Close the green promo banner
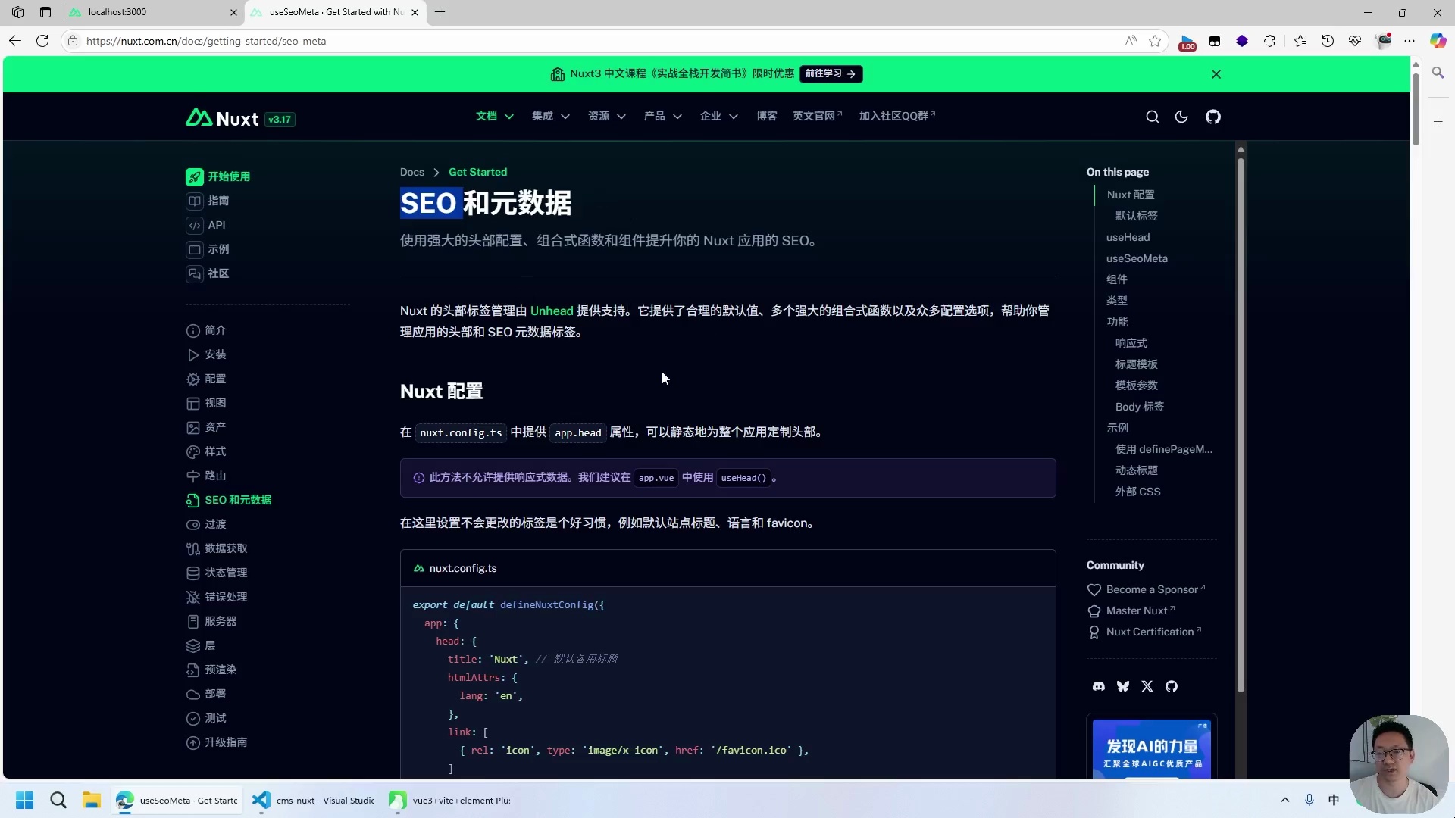This screenshot has height=818, width=1455. pos(1216,74)
